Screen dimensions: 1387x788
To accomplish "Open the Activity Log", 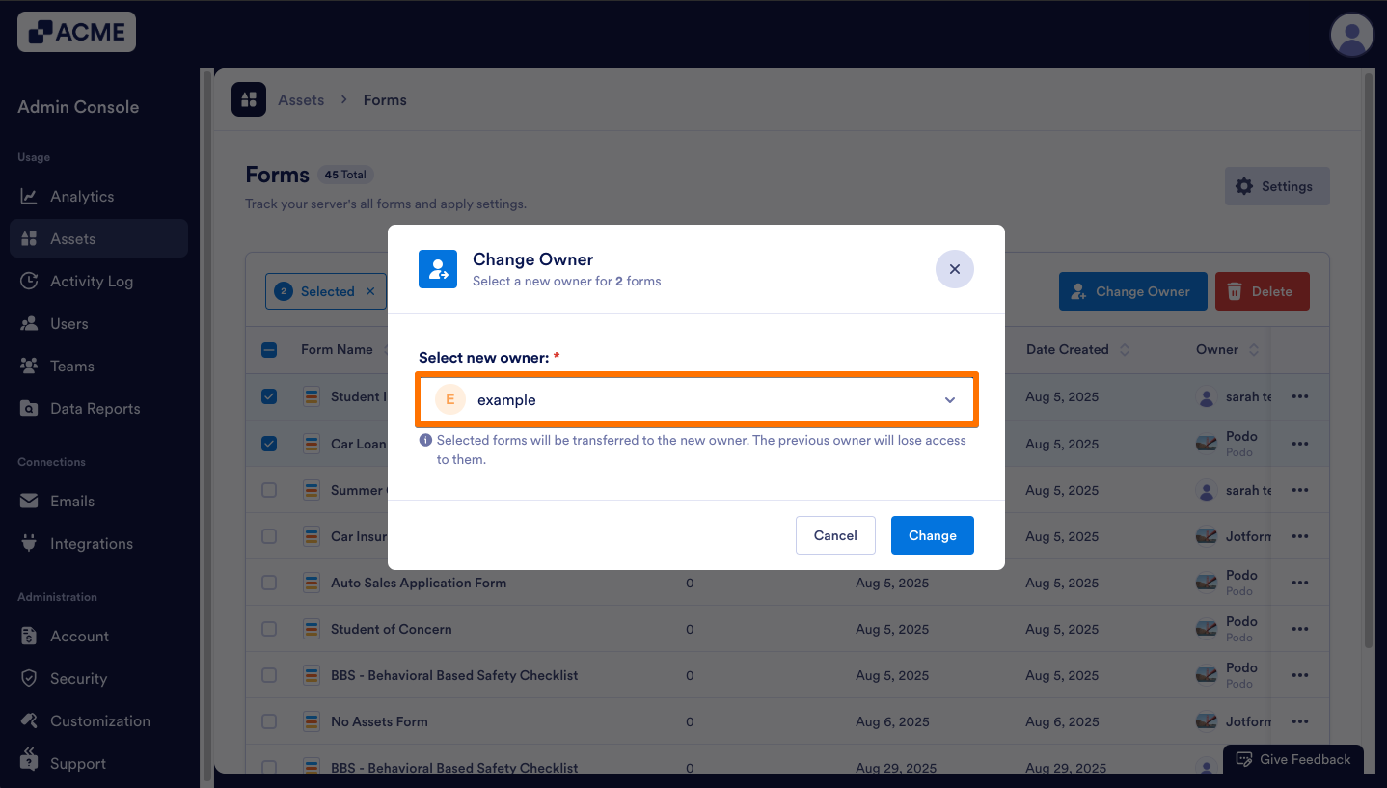I will tap(90, 281).
